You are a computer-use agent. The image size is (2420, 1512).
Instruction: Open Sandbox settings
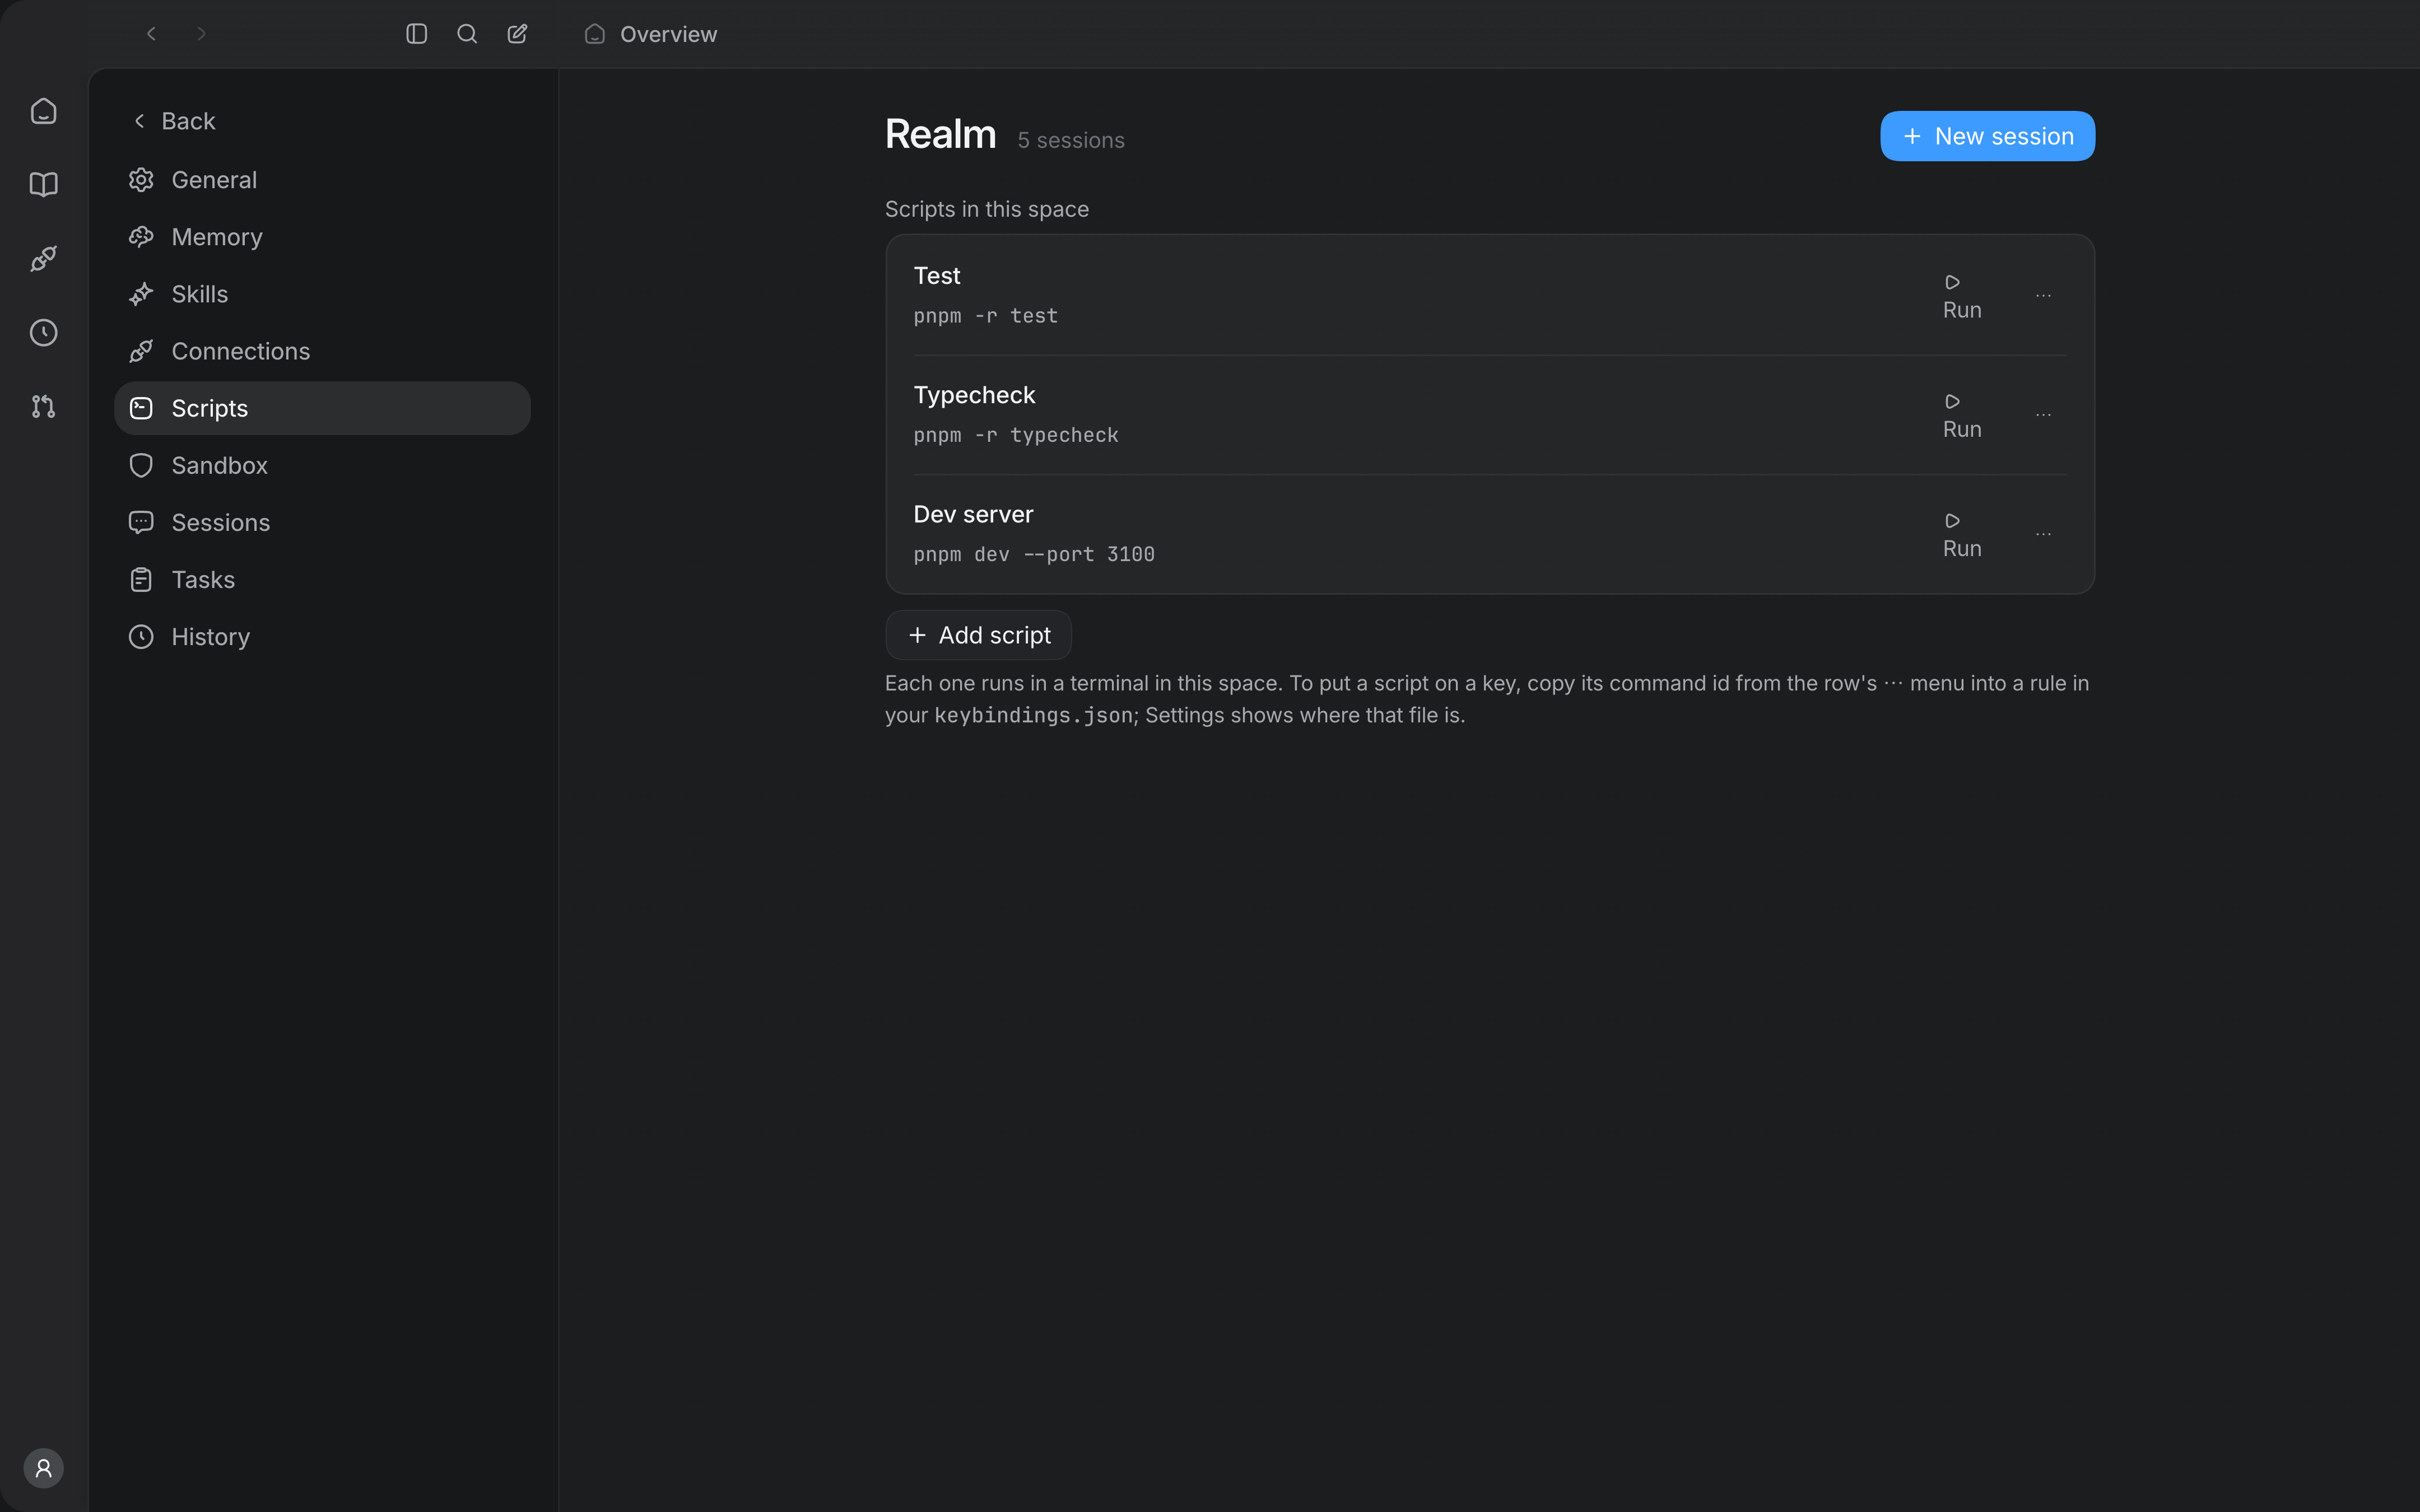322,465
